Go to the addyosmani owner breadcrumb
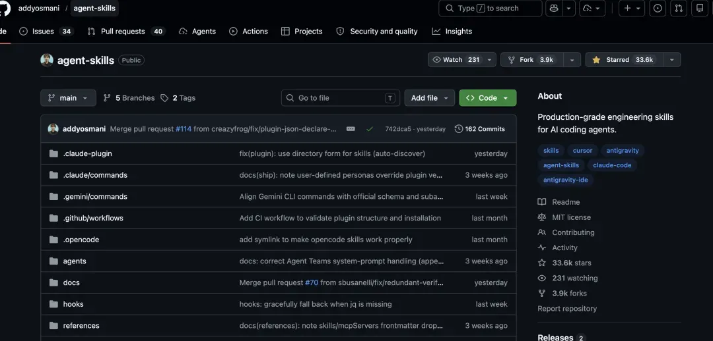713x341 pixels. 39,8
